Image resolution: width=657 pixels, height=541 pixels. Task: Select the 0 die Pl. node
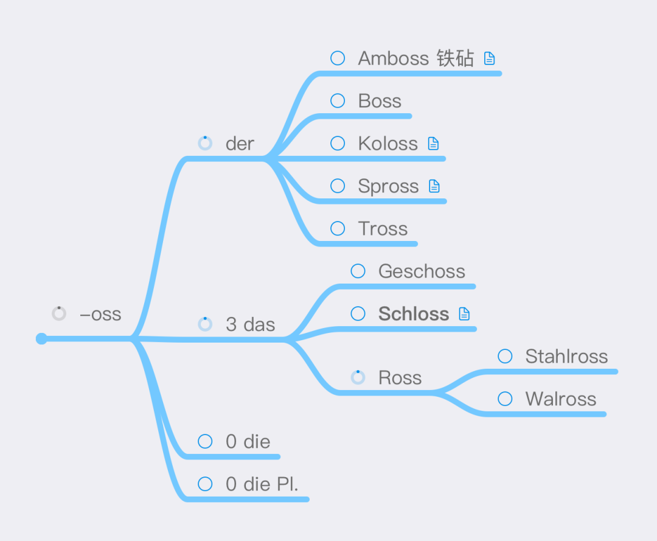click(262, 484)
